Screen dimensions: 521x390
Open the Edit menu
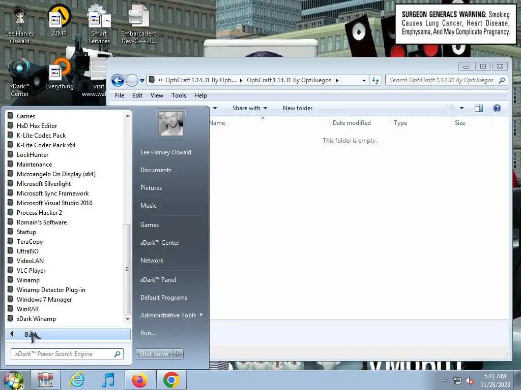[x=137, y=95]
